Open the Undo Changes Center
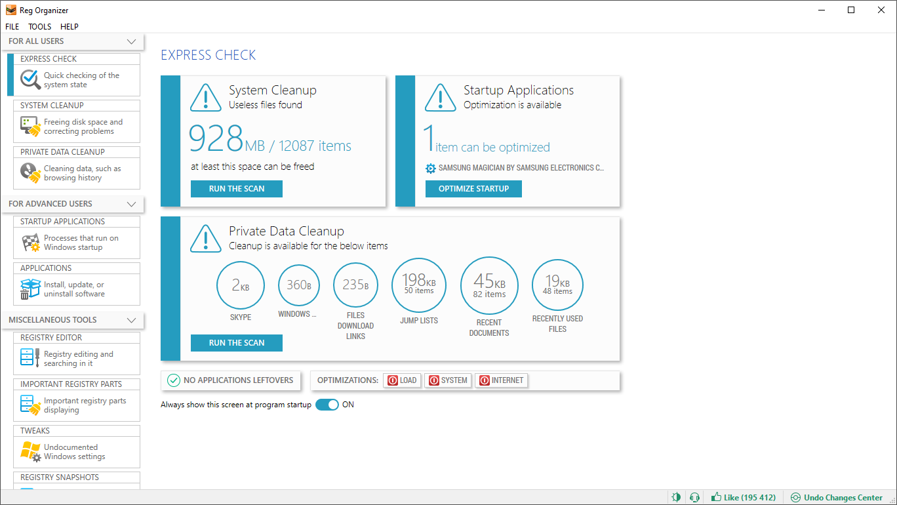The image size is (897, 505). pyautogui.click(x=837, y=497)
